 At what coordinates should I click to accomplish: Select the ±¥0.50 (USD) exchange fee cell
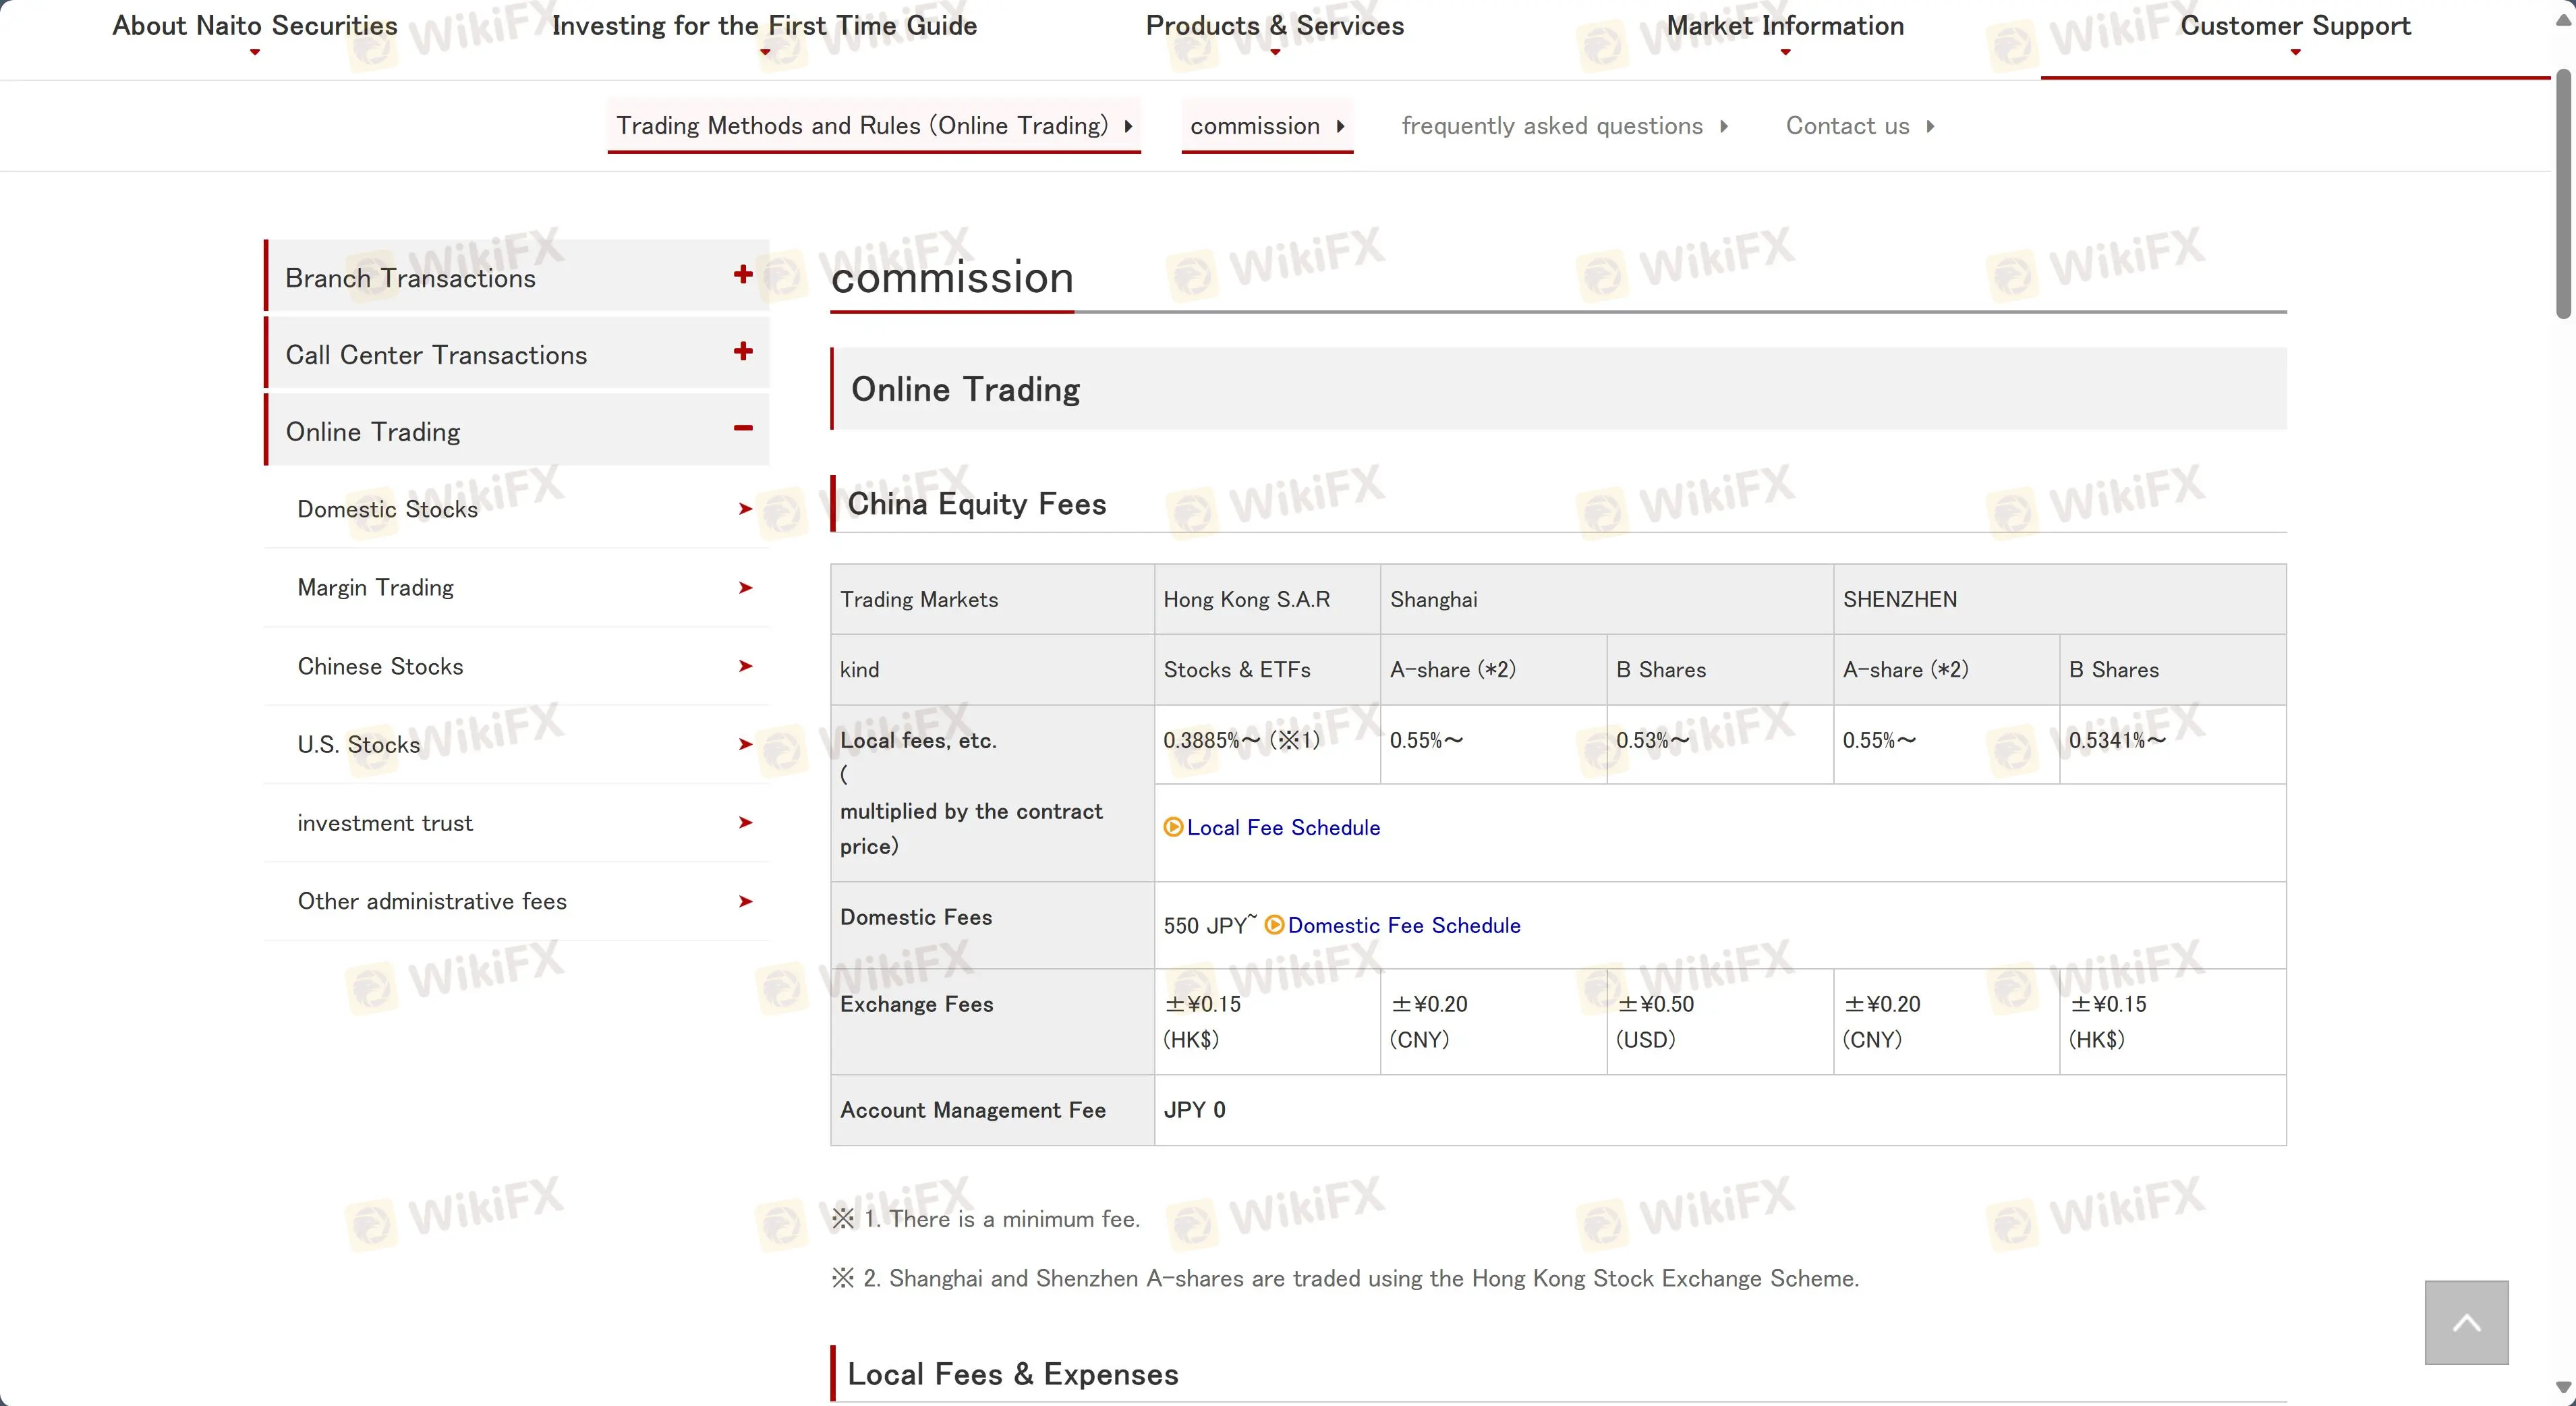pos(1720,1022)
